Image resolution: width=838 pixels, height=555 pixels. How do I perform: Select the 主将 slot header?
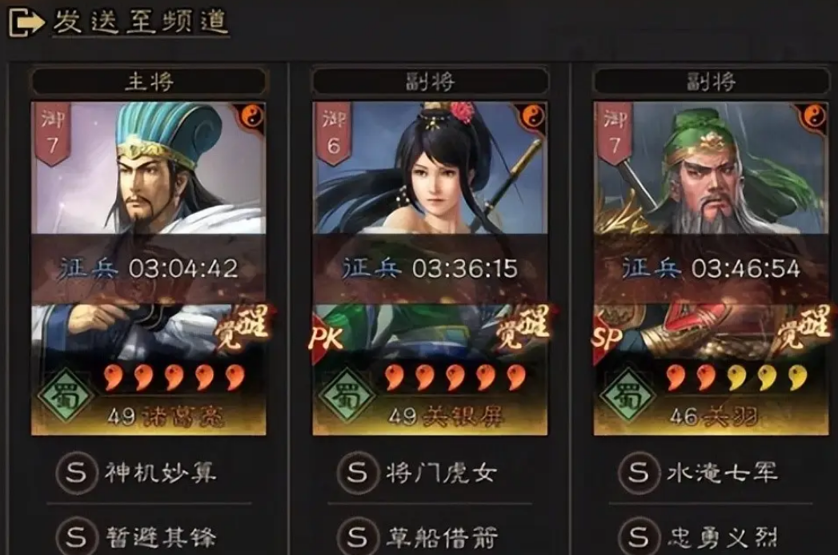pos(149,82)
